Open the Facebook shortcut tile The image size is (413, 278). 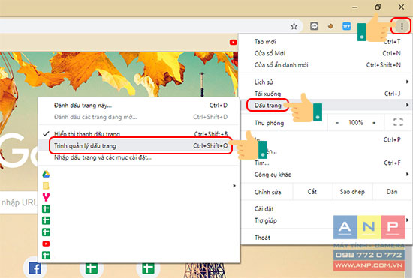coord(35,268)
